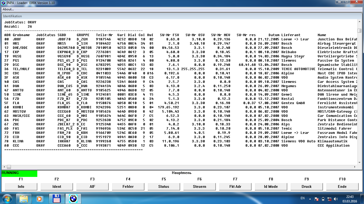Click the Ende button

click(342, 186)
